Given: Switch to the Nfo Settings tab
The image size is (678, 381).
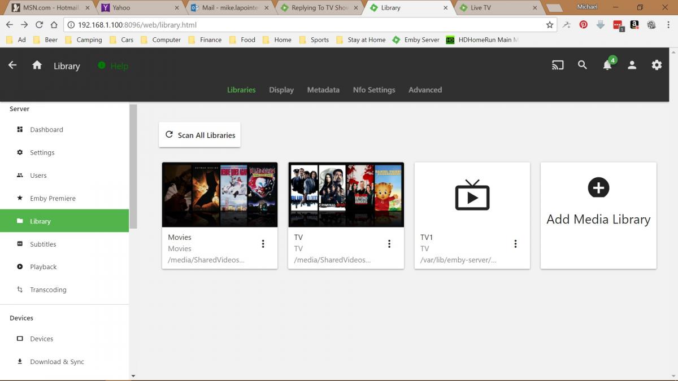Looking at the screenshot, I should pos(373,90).
